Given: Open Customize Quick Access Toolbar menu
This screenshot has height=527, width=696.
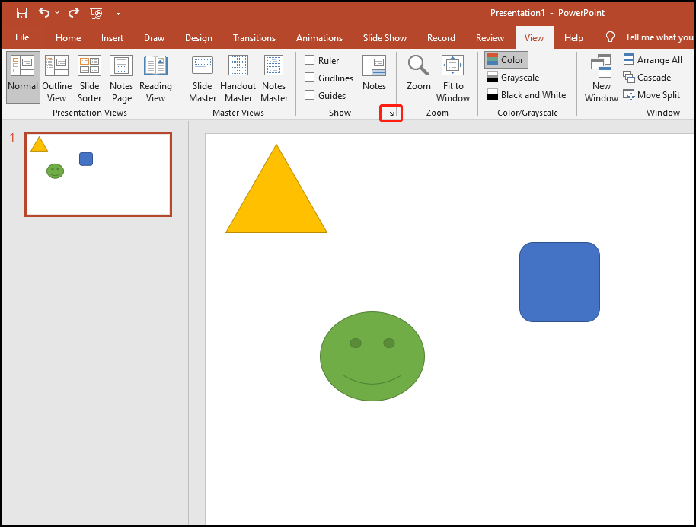Looking at the screenshot, I should click(118, 13).
